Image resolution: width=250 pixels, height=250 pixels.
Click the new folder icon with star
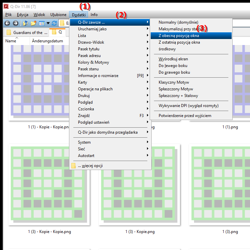(33, 23)
